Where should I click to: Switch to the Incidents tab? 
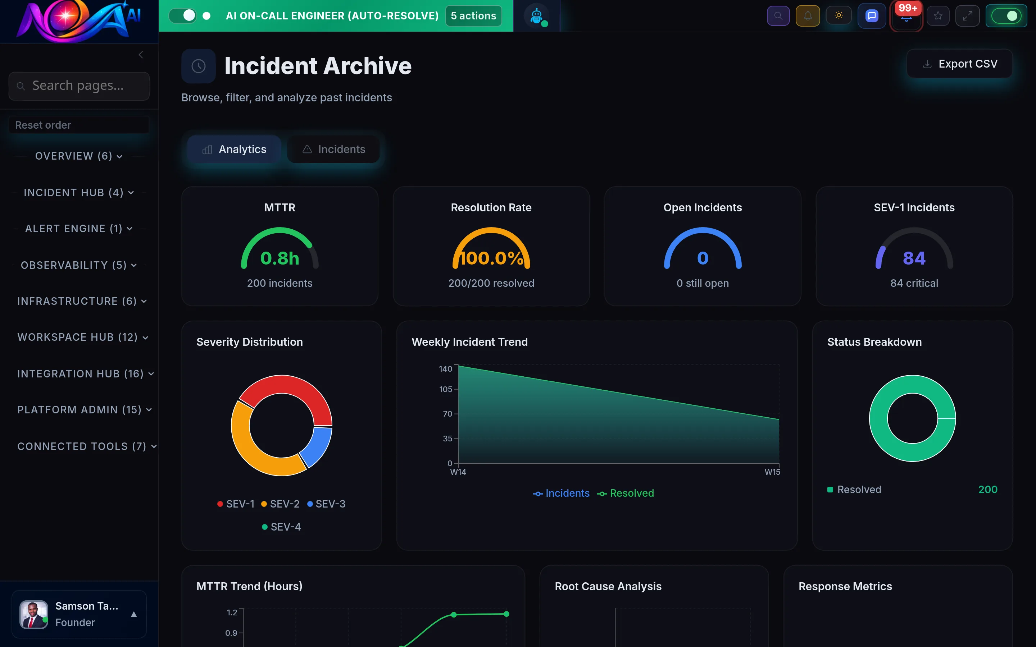pos(333,149)
